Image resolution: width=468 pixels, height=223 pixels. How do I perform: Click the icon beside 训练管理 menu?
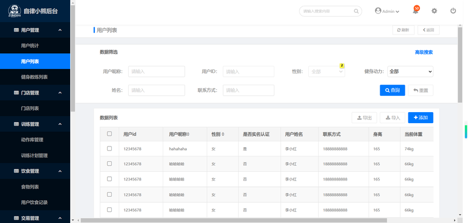[16, 124]
